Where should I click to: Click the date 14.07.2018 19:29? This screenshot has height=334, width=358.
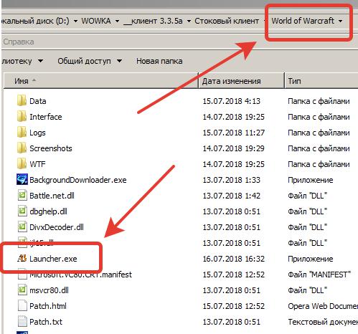pyautogui.click(x=234, y=148)
